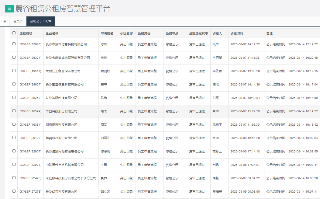Click company 长沙神豚科技有限公司
The height and width of the screenshot is (199, 320).
coord(61,98)
